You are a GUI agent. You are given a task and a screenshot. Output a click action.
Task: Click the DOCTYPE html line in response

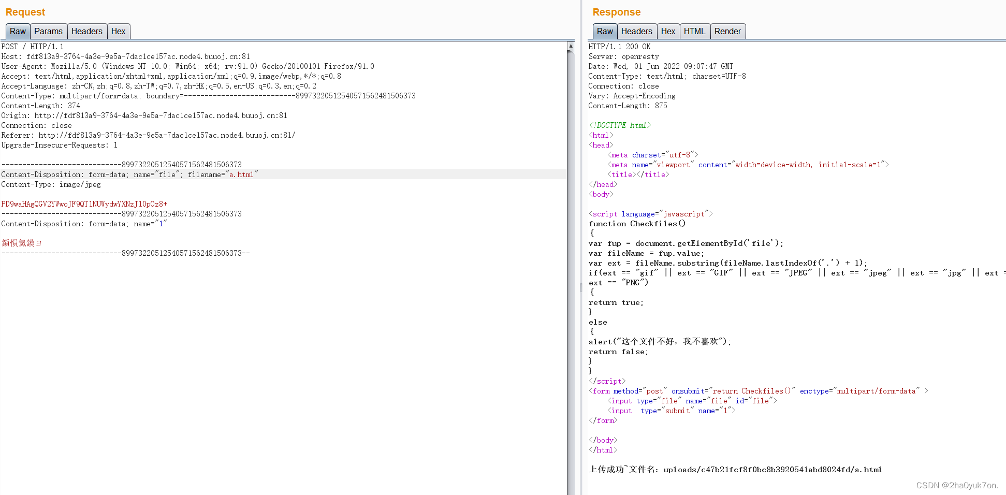point(620,125)
